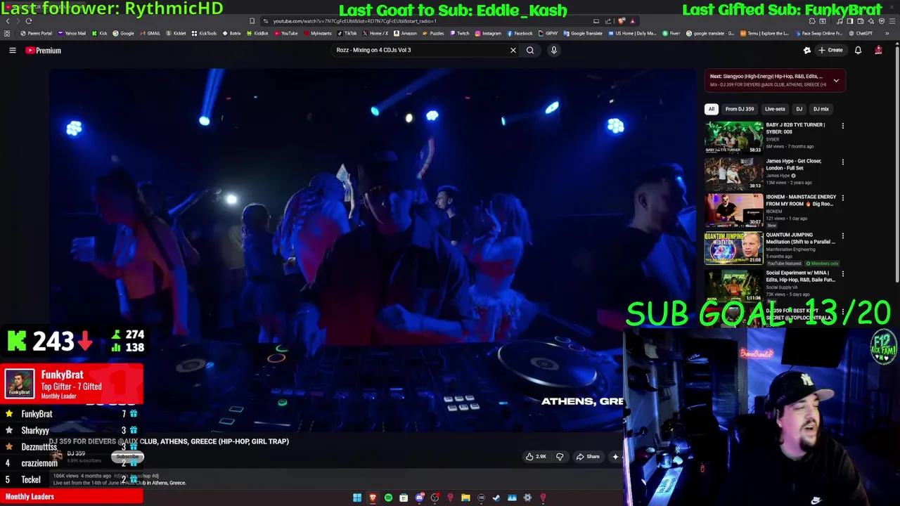Select the From DJ 359 filter chip

click(x=740, y=109)
